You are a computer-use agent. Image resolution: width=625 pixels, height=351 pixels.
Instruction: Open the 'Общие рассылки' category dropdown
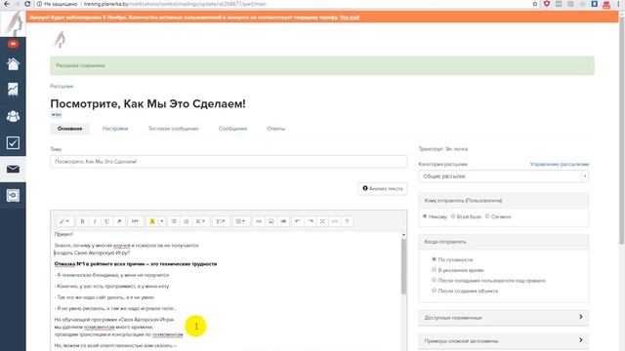pyautogui.click(x=504, y=176)
